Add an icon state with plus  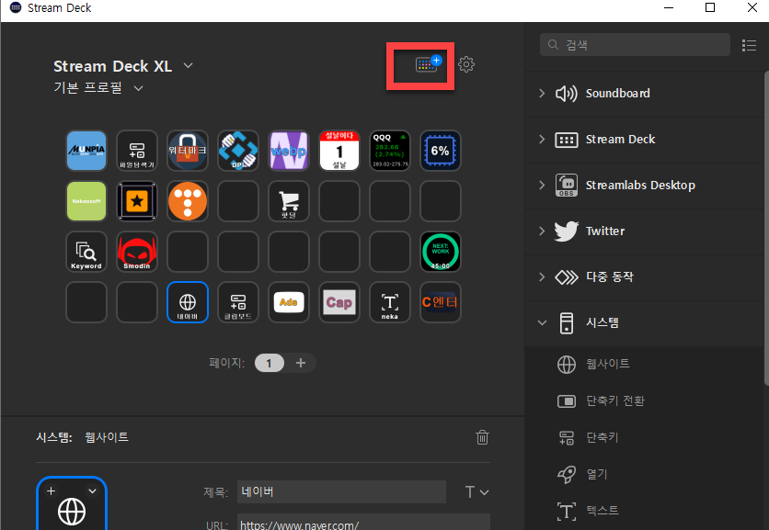click(51, 491)
